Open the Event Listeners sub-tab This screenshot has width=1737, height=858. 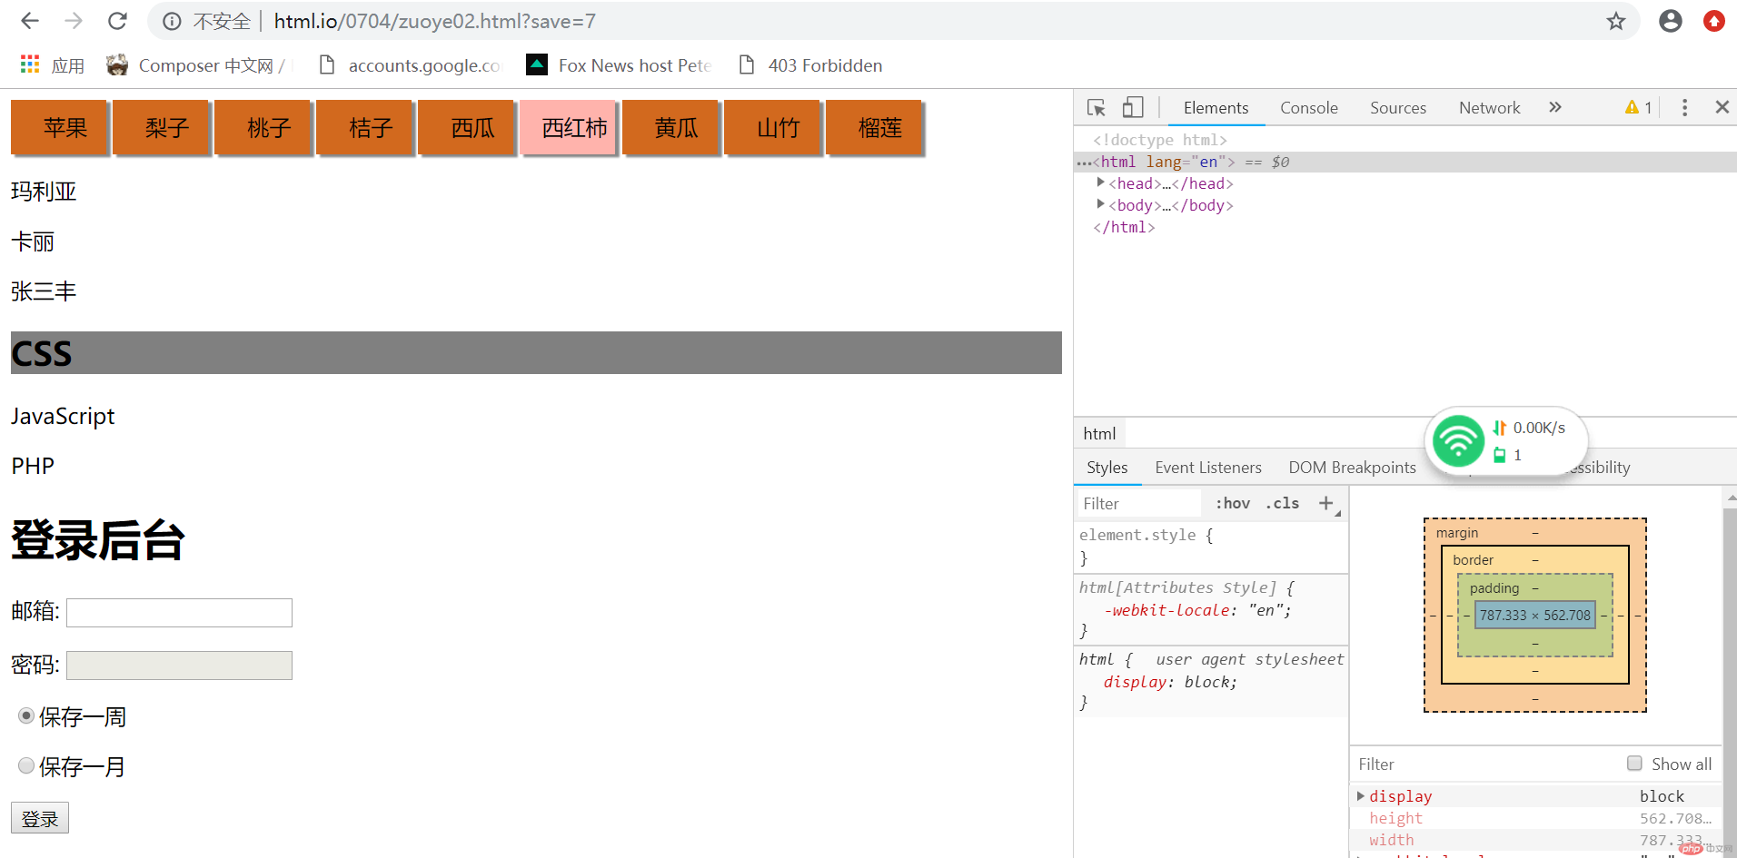[x=1208, y=468]
